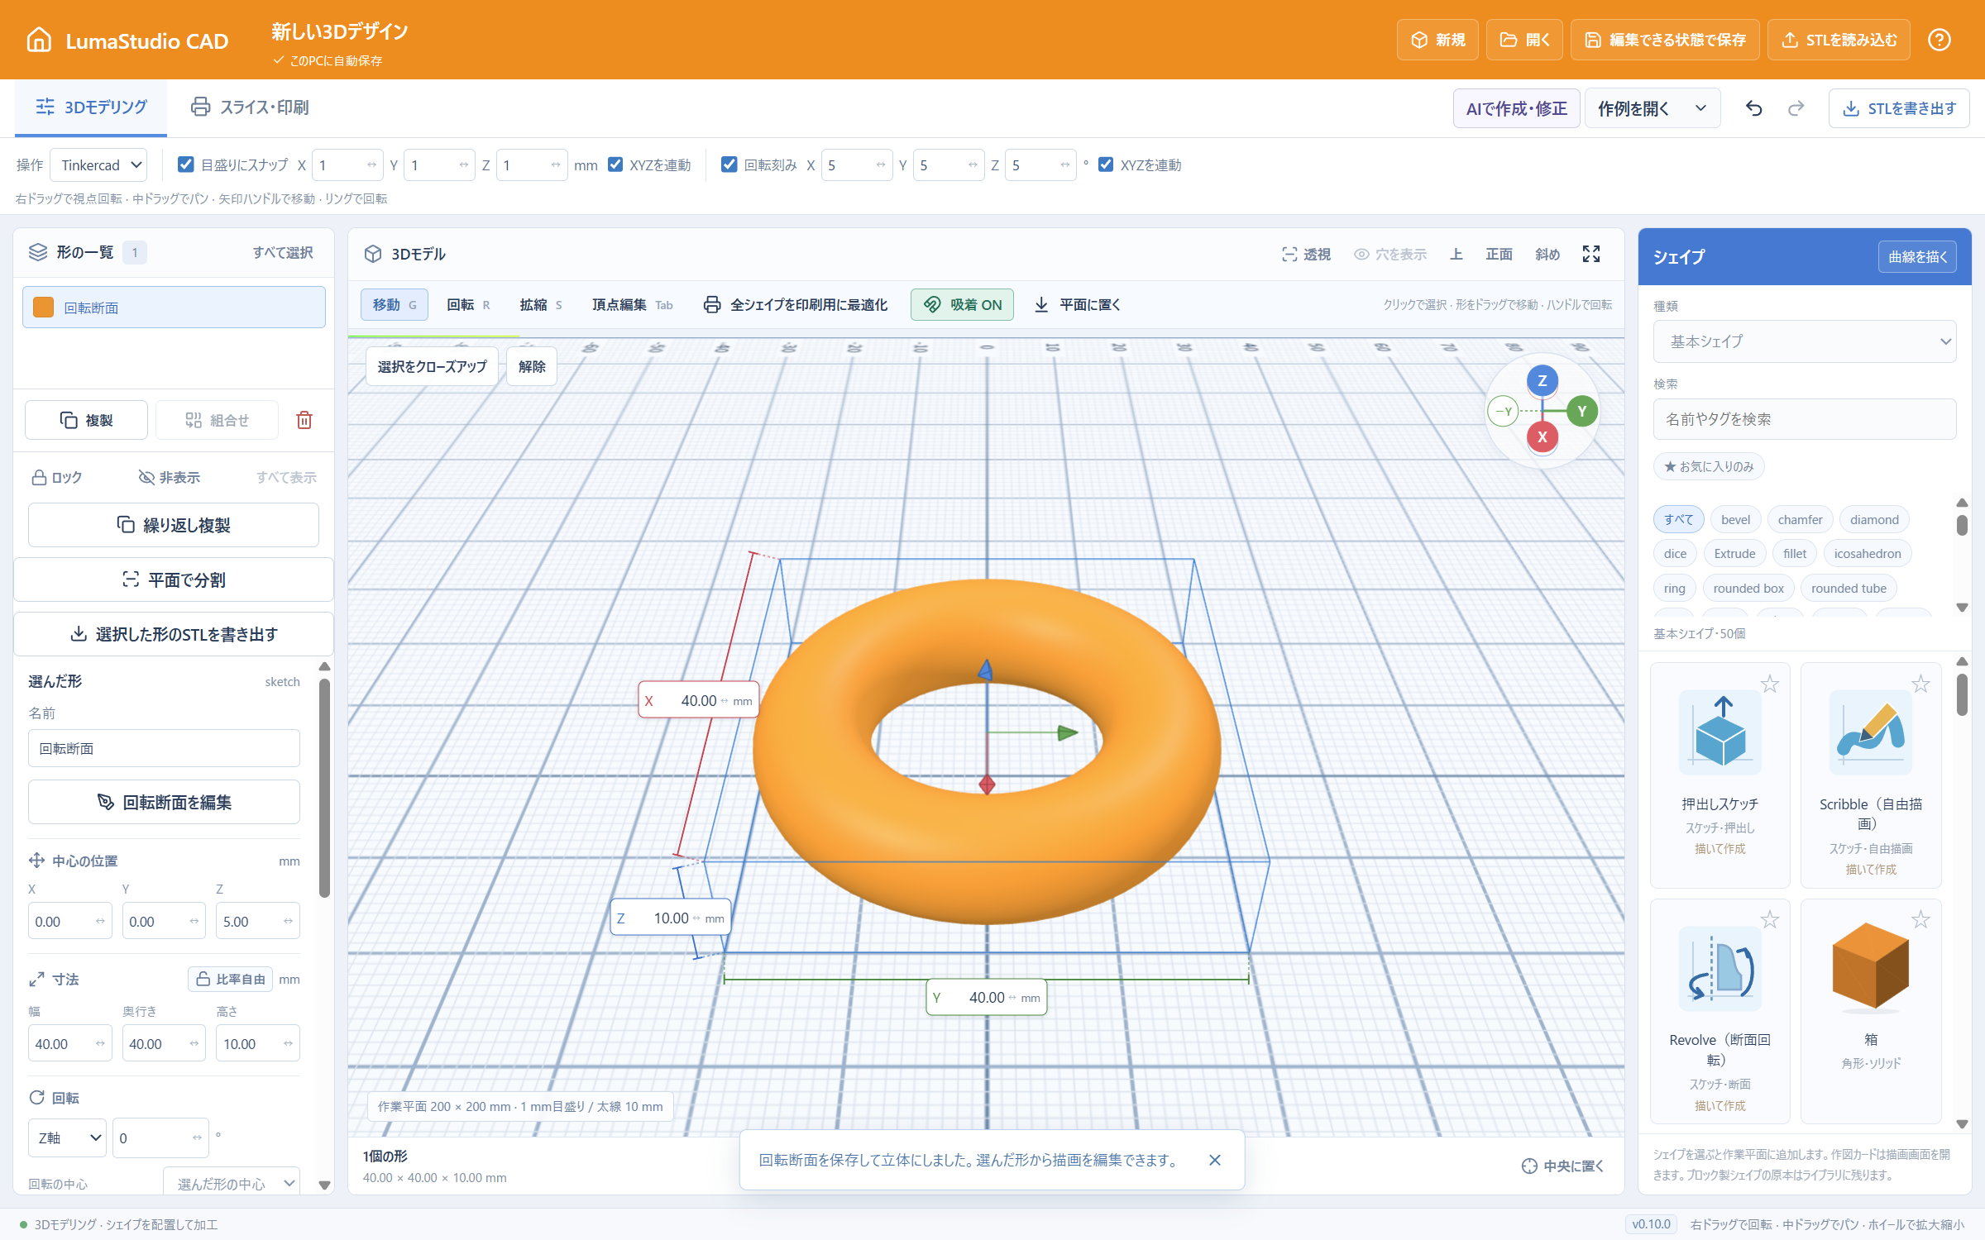Open the Z軸 rotation axis dropdown
This screenshot has height=1240, width=1985.
(x=68, y=1137)
